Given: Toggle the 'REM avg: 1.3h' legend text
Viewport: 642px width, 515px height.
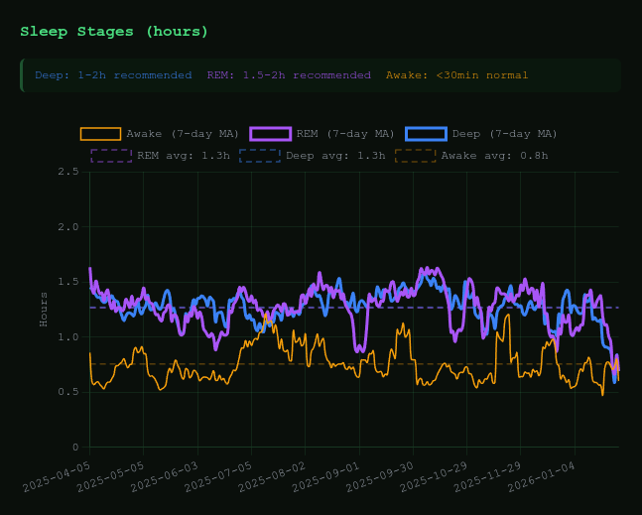Looking at the screenshot, I should pyautogui.click(x=184, y=156).
